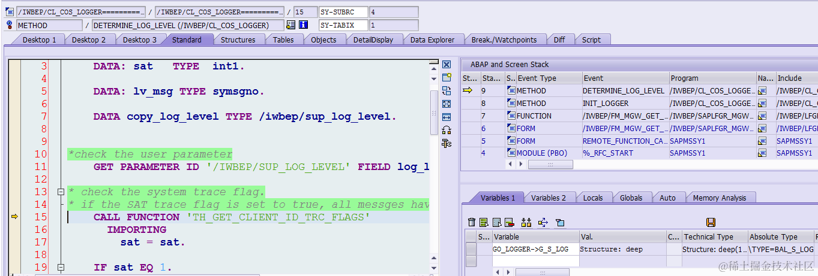The image size is (818, 276).
Task: Click the Absolute Type column header
Action: click(x=781, y=236)
